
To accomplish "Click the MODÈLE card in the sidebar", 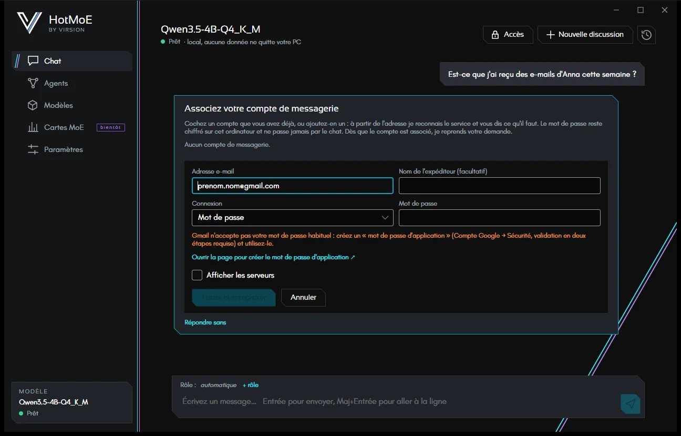I will coord(72,402).
